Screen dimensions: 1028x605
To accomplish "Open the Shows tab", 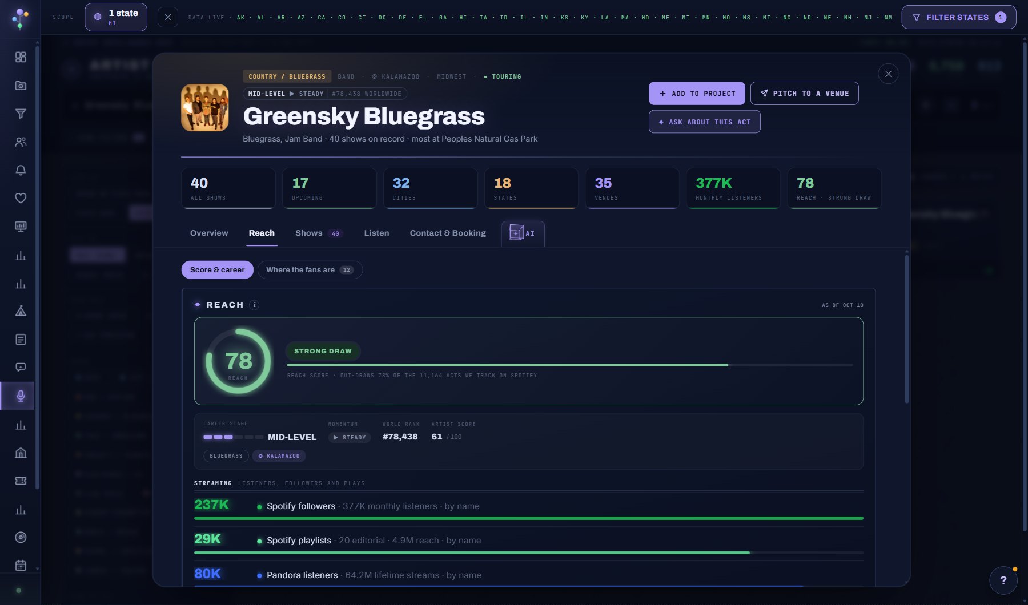I will pyautogui.click(x=319, y=233).
